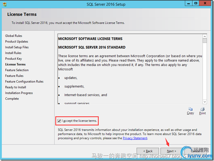This screenshot has width=214, height=161.
Task: Select Global Rules step in sidebar
Action: (x=14, y=36)
